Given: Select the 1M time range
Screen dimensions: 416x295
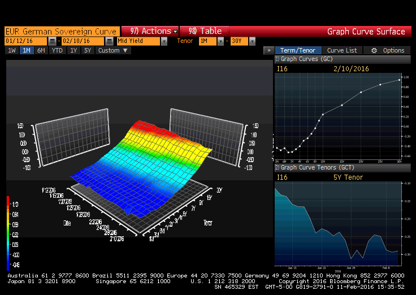Looking at the screenshot, I should pos(27,50).
